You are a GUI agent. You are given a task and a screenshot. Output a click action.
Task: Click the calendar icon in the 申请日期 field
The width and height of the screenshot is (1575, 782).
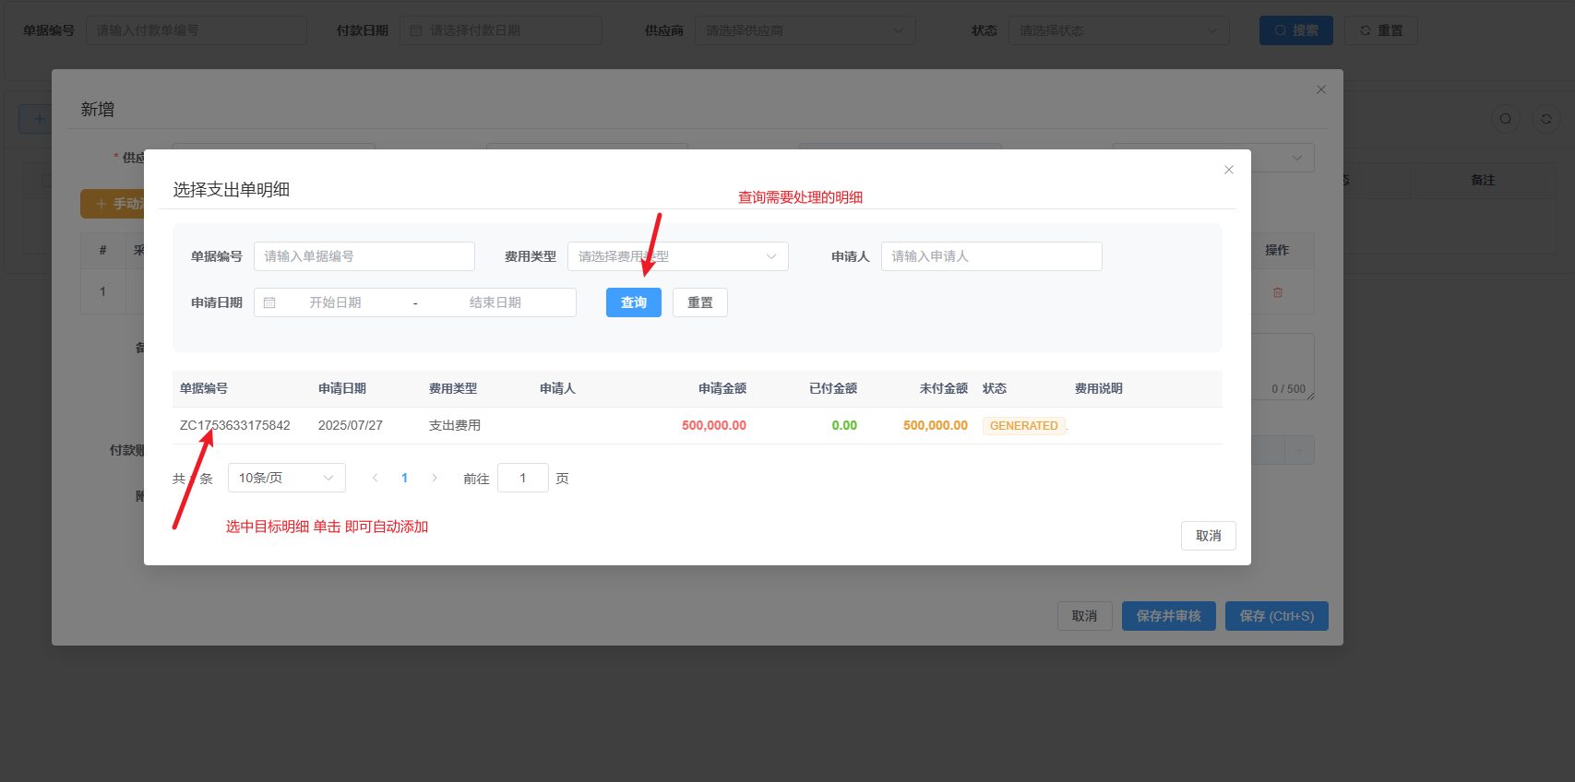(269, 302)
